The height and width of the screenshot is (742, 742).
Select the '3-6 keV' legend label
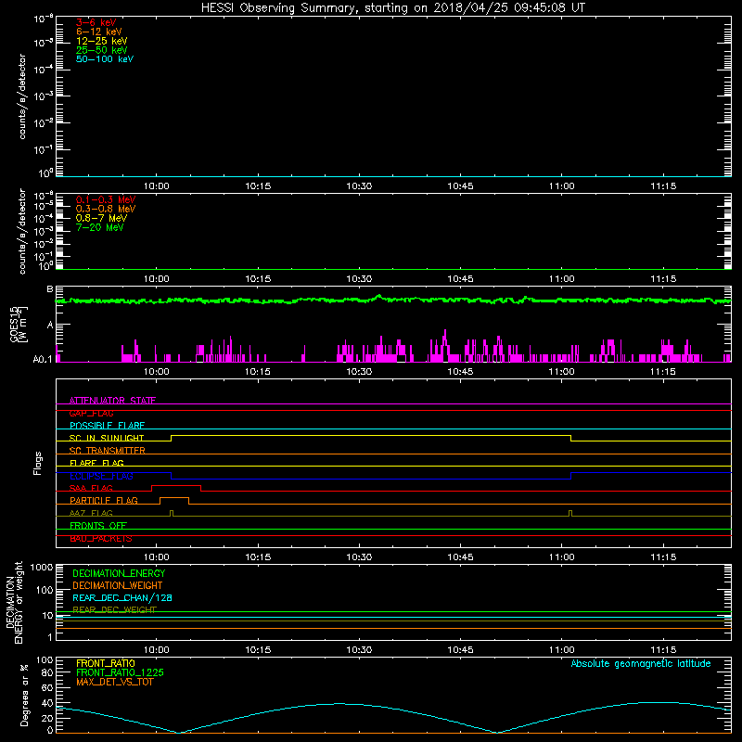pos(96,22)
